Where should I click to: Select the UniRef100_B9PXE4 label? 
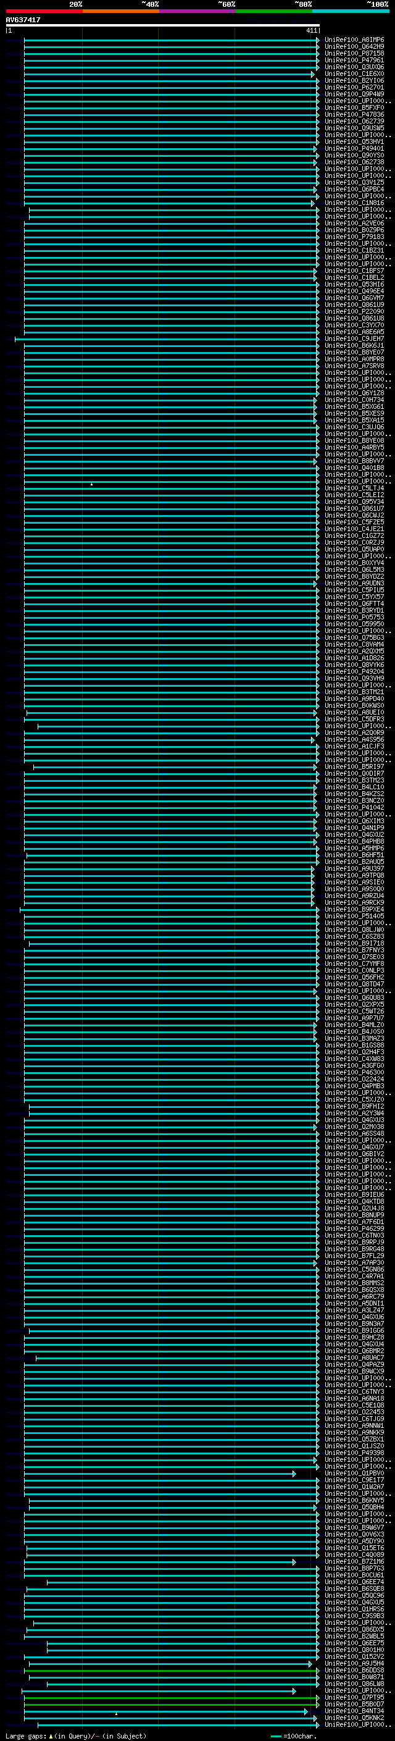pos(354,910)
